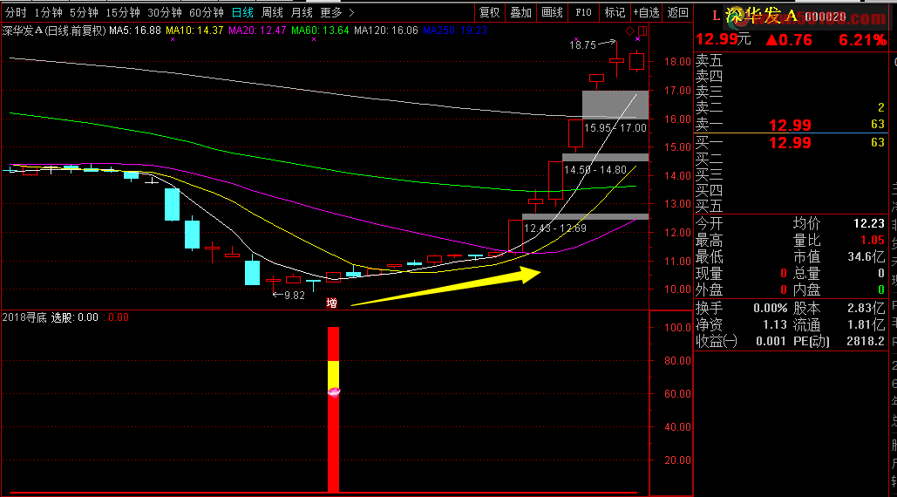Click the current price 12.99元
The width and height of the screenshot is (897, 497).
pyautogui.click(x=724, y=39)
